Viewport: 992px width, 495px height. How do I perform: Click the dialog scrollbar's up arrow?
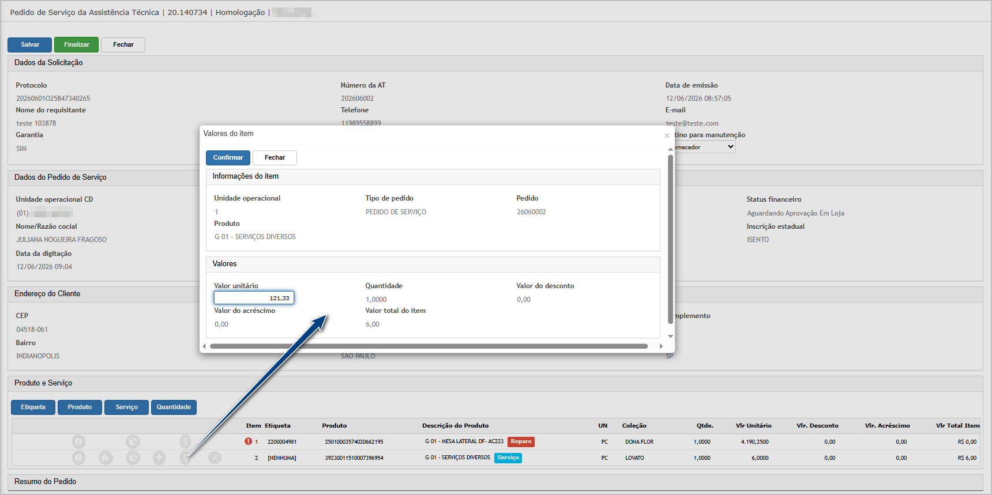(671, 149)
